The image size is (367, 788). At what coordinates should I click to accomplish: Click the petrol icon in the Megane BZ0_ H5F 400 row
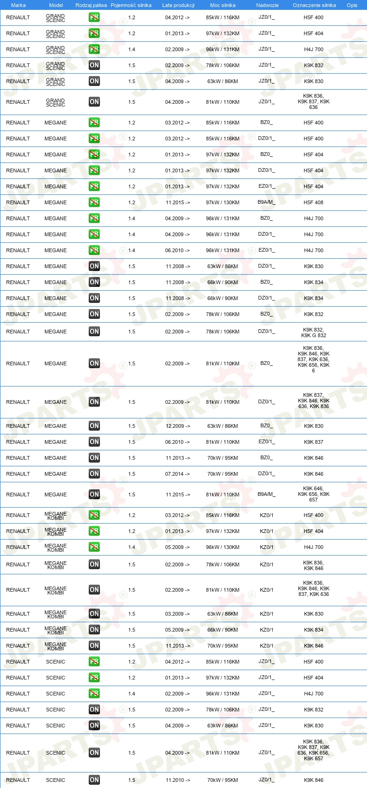[x=94, y=123]
